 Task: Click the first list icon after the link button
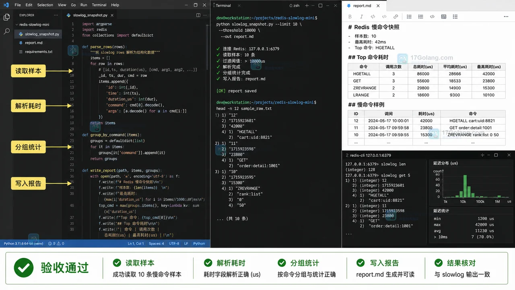point(409,17)
